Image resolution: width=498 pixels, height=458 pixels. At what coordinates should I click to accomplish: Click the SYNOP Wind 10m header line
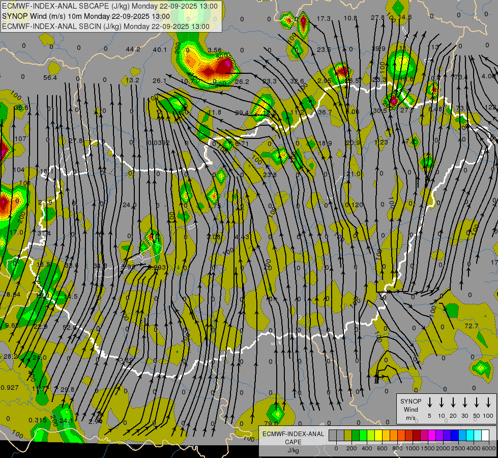(x=86, y=16)
